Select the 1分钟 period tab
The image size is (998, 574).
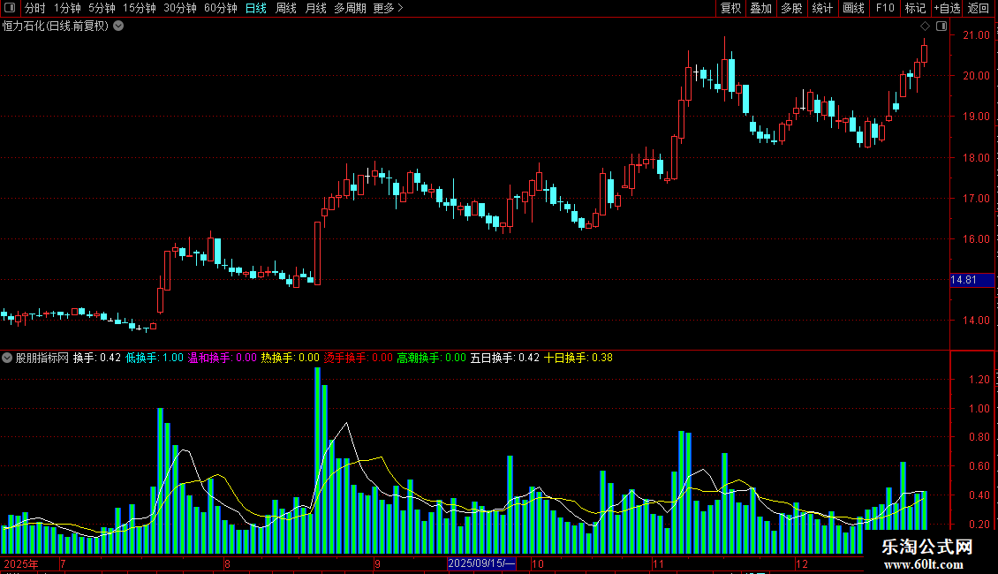[67, 8]
